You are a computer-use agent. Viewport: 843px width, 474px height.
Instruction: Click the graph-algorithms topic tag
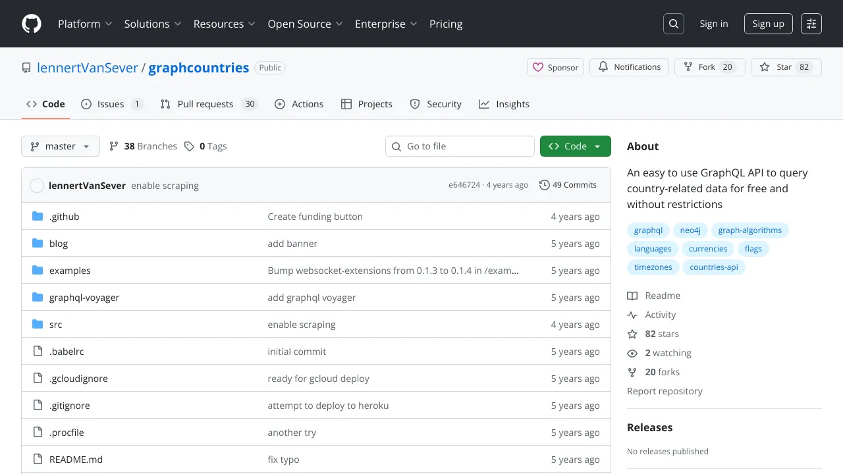750,230
